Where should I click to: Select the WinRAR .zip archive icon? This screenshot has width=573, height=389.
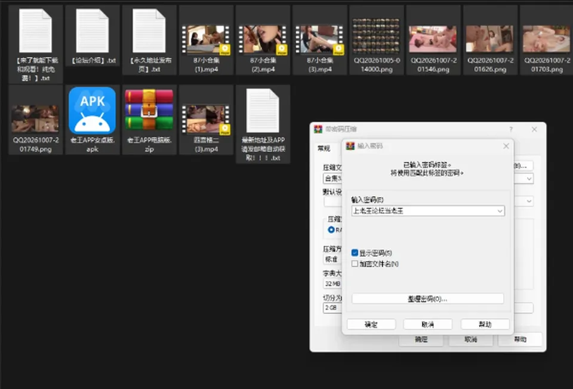pos(149,110)
